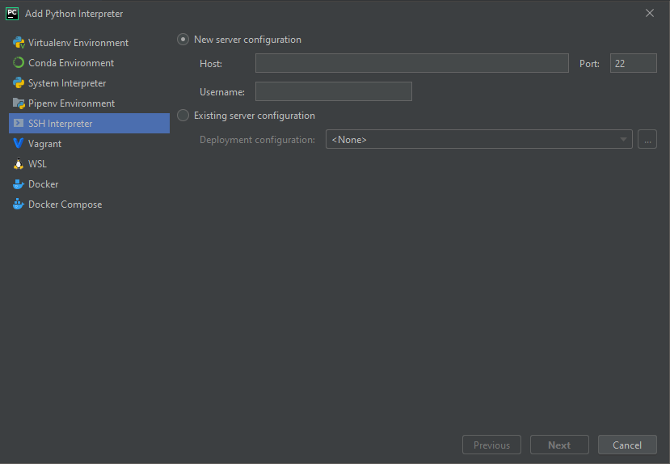Click the Previous button
Screen dimensions: 670x464
(x=491, y=445)
